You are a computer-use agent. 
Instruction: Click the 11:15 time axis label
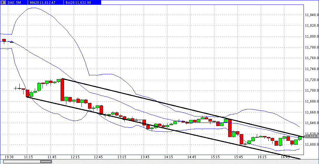(28, 157)
